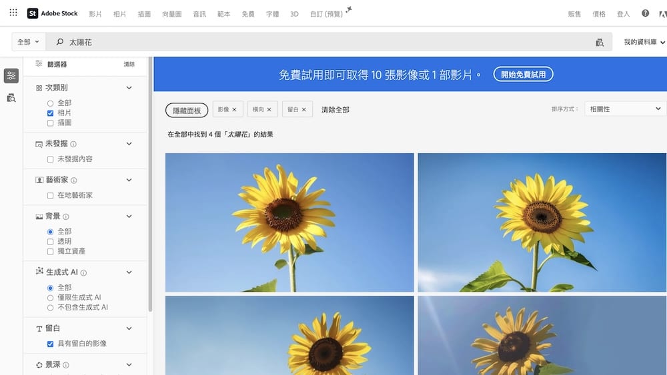
Task: Click the filter panel scrollbar
Action: (x=150, y=185)
